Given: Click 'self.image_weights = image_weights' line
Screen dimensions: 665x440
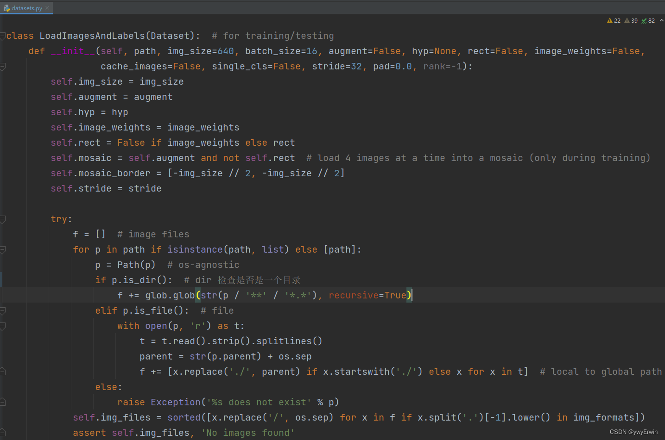Looking at the screenshot, I should click(x=145, y=128).
